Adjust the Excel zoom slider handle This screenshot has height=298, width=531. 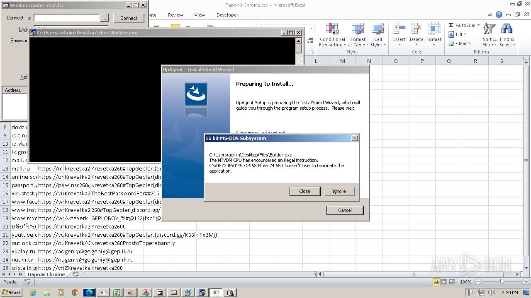[502, 282]
